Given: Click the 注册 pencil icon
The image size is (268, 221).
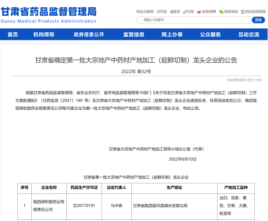Looking at the screenshot, I should (185, 12).
